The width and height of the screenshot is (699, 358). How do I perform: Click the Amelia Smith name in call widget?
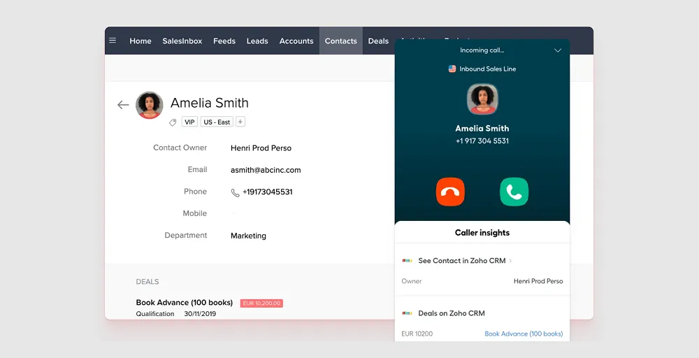pos(482,129)
